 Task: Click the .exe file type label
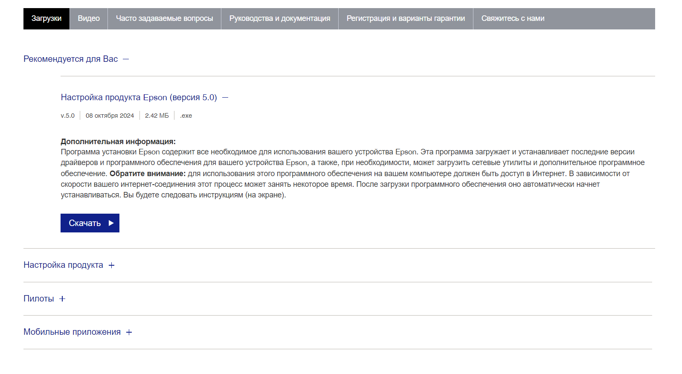[186, 116]
